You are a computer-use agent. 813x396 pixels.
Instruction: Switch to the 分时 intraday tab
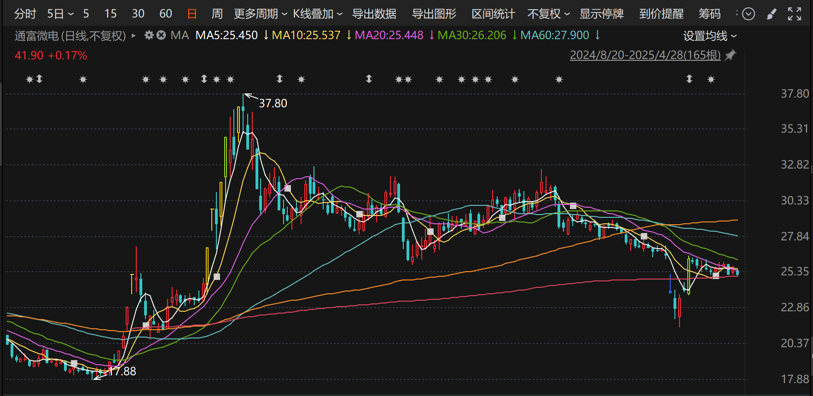point(25,14)
